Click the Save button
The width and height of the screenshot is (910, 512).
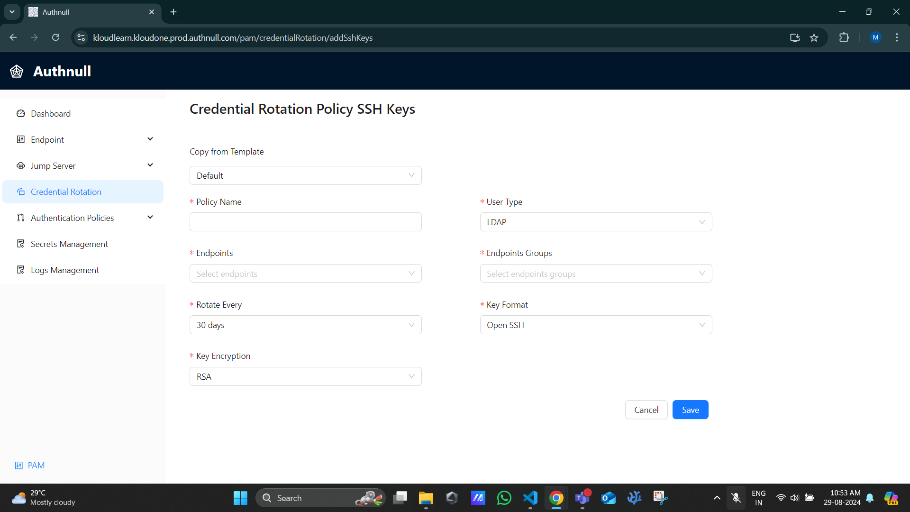pyautogui.click(x=690, y=410)
